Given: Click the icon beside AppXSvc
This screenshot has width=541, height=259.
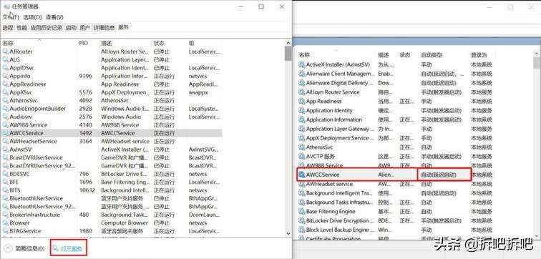Looking at the screenshot, I should click(x=6, y=92).
